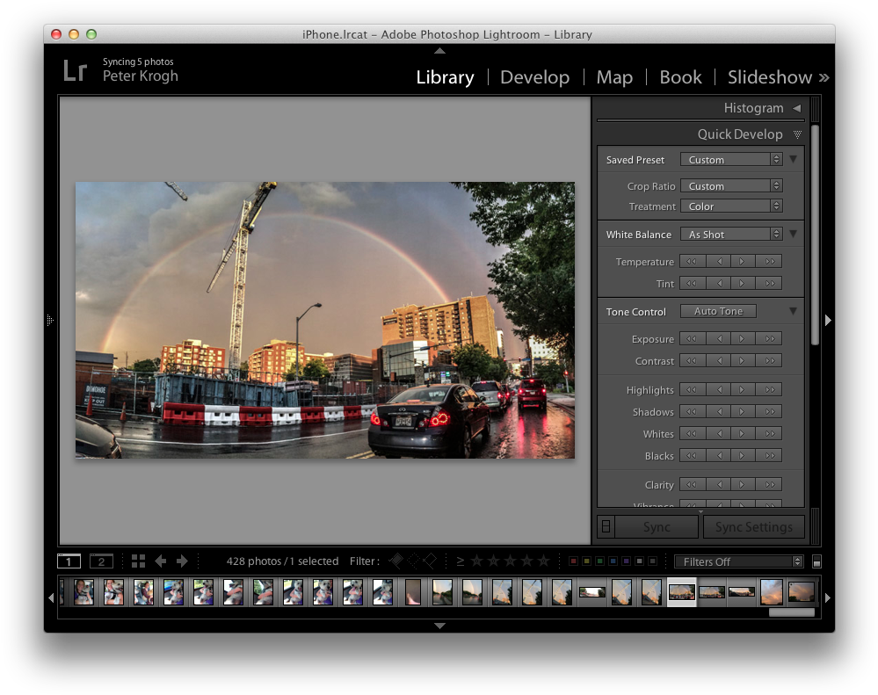This screenshot has width=878, height=695.
Task: Click the Sync Settings button
Action: pos(753,526)
